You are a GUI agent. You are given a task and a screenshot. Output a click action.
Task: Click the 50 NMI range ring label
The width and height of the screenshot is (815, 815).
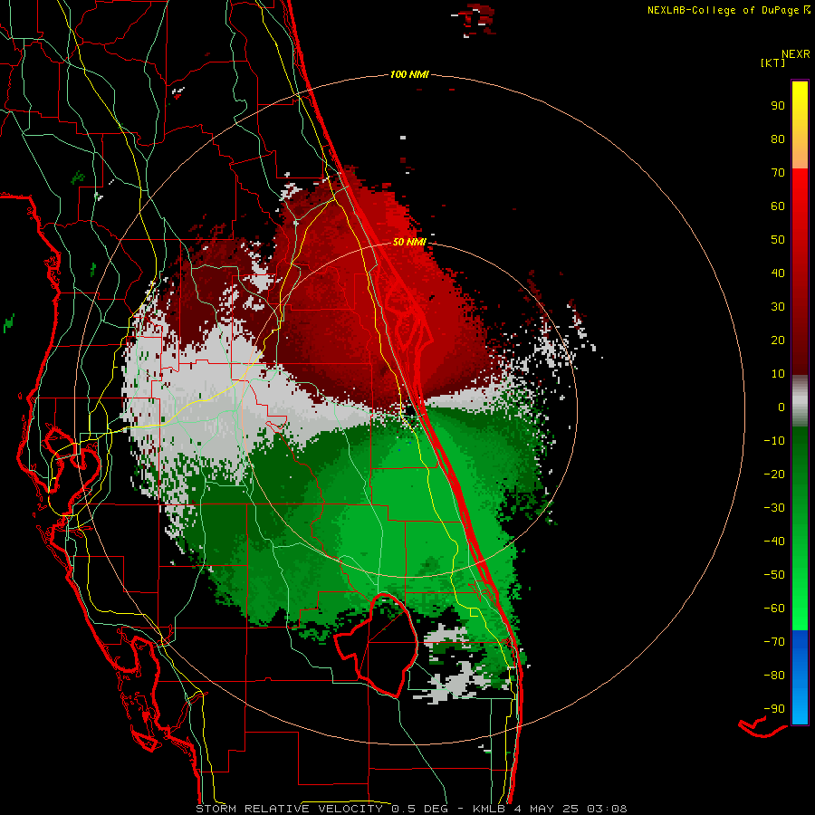click(409, 242)
